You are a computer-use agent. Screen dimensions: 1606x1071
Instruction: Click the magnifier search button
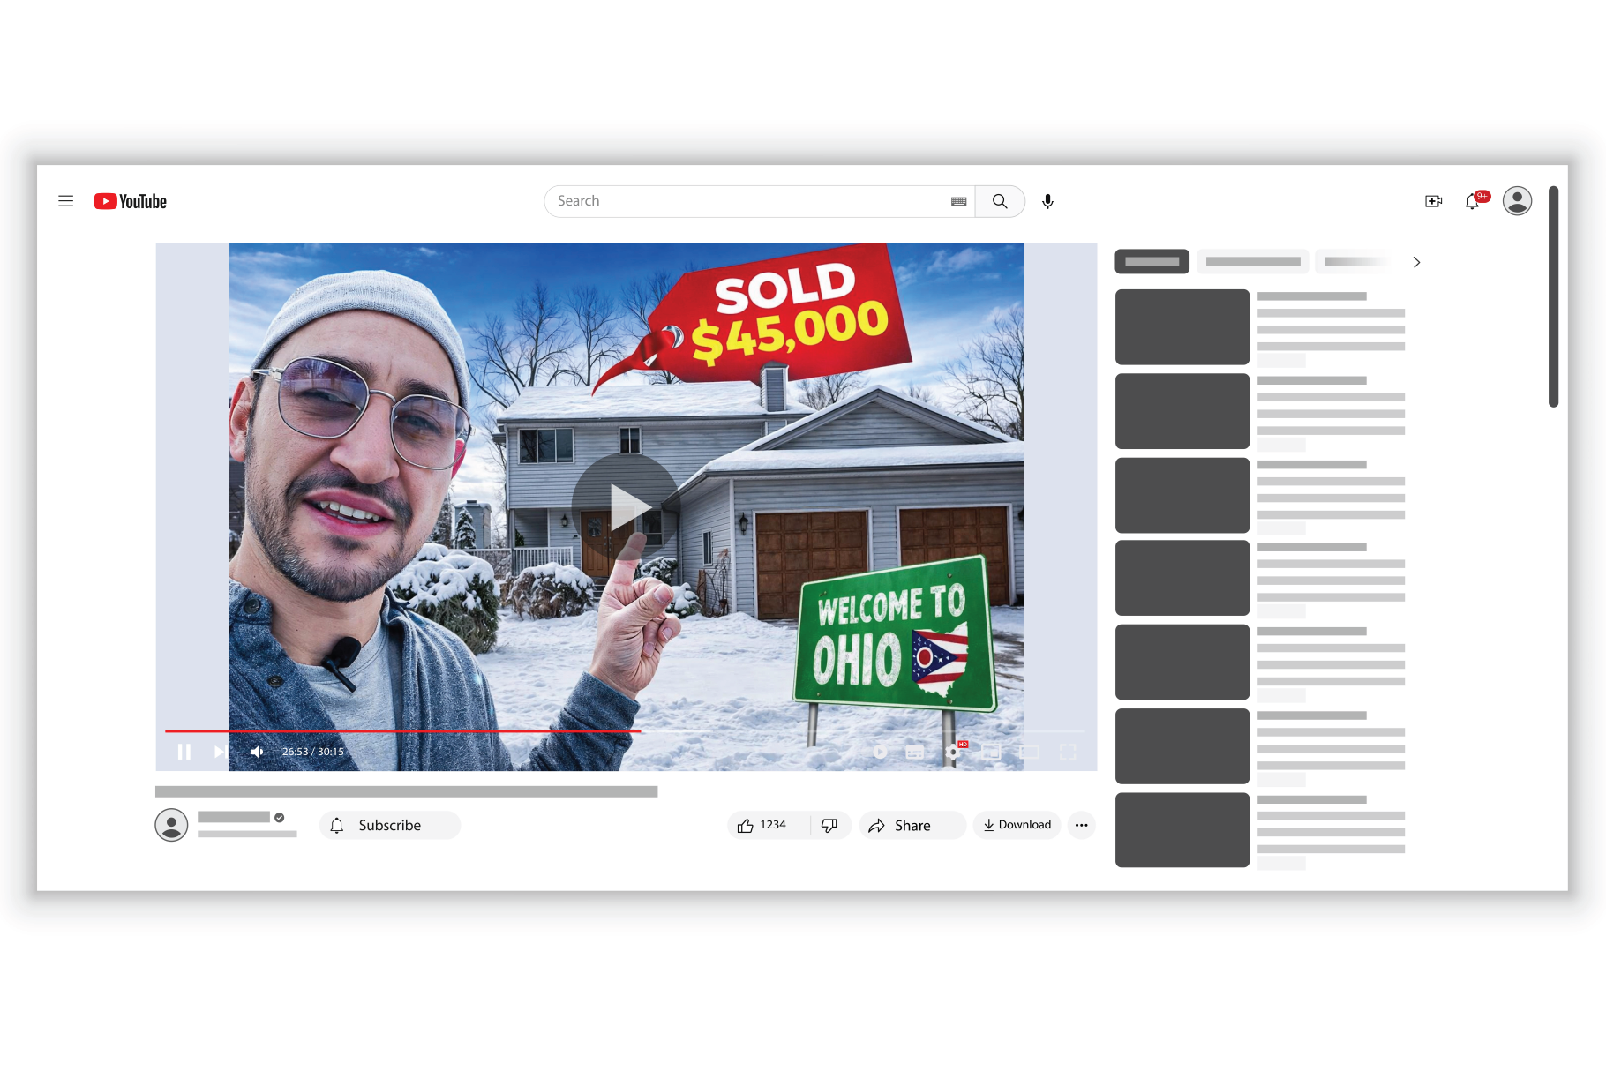pos(1000,201)
